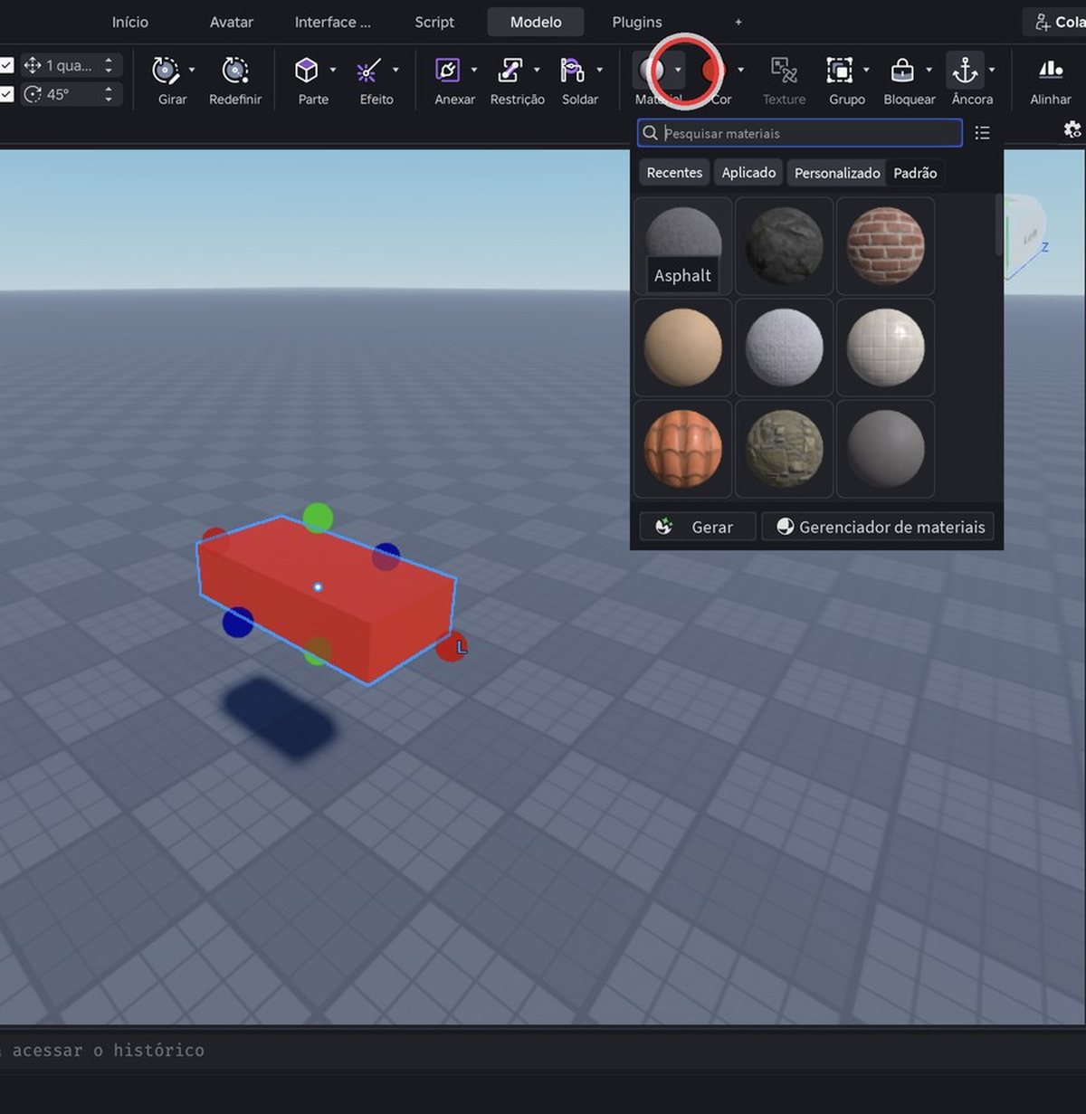Choose the tan smooth sand material
The width and height of the screenshot is (1086, 1114).
pyautogui.click(x=683, y=348)
